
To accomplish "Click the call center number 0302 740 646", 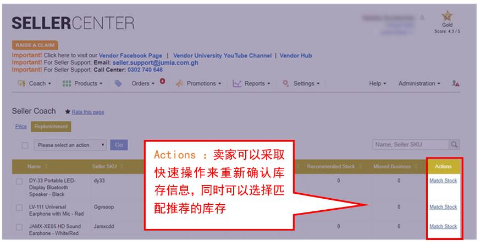I will point(145,70).
